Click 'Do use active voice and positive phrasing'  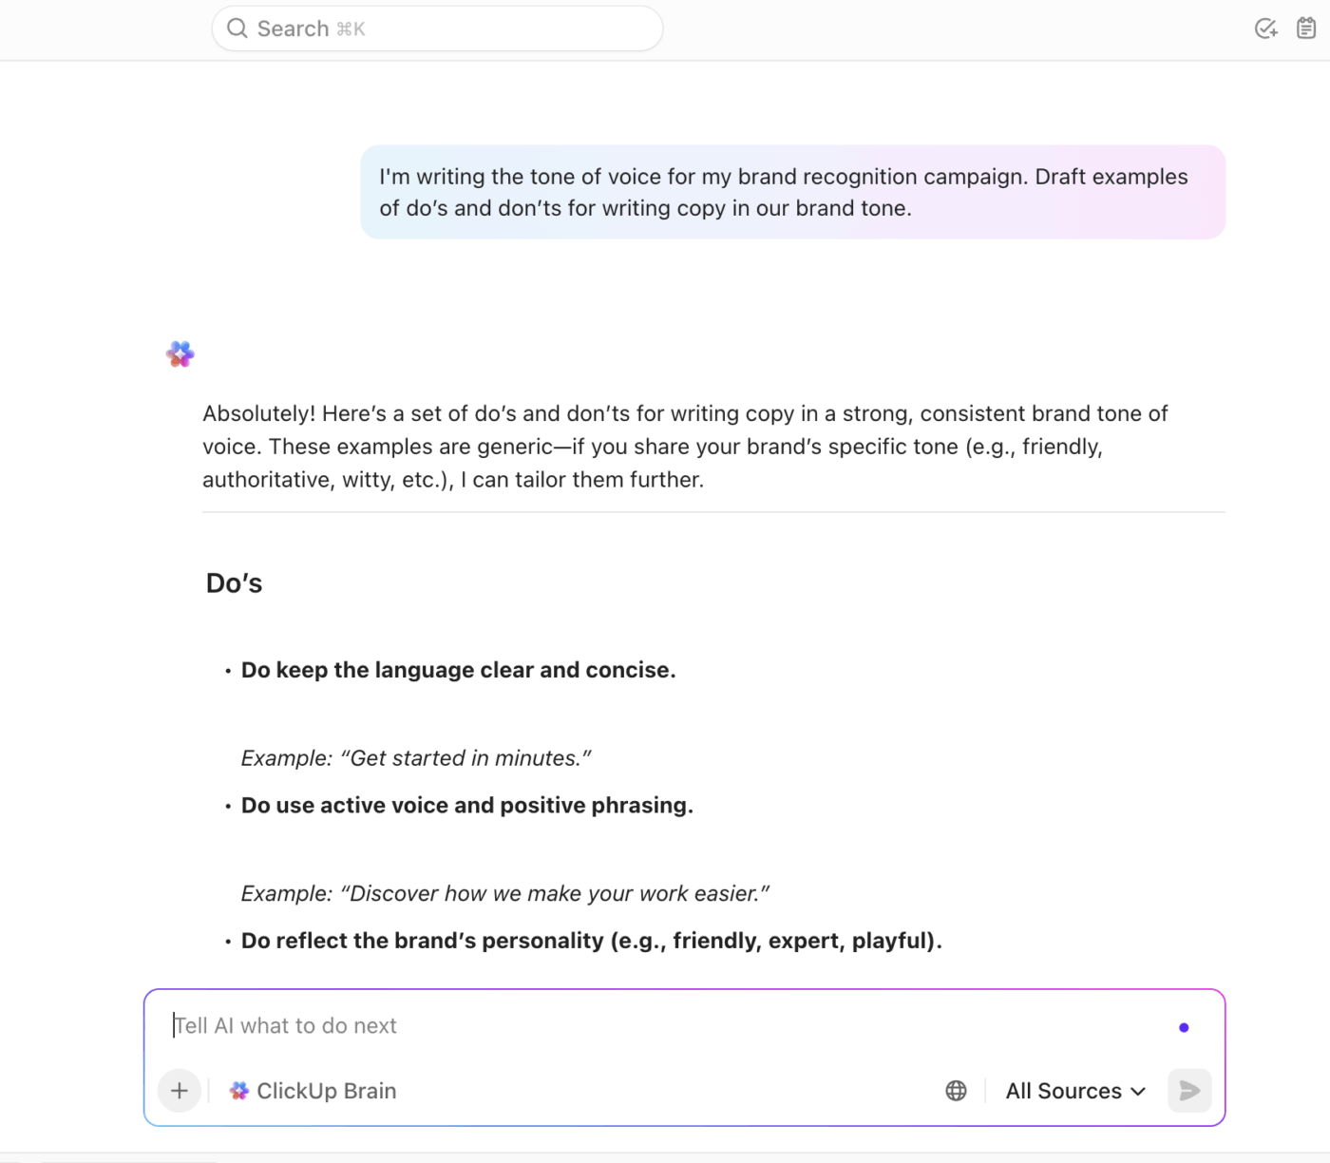[x=466, y=806]
